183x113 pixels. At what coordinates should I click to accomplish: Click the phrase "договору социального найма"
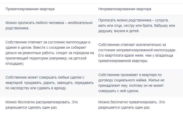(x=122, y=80)
